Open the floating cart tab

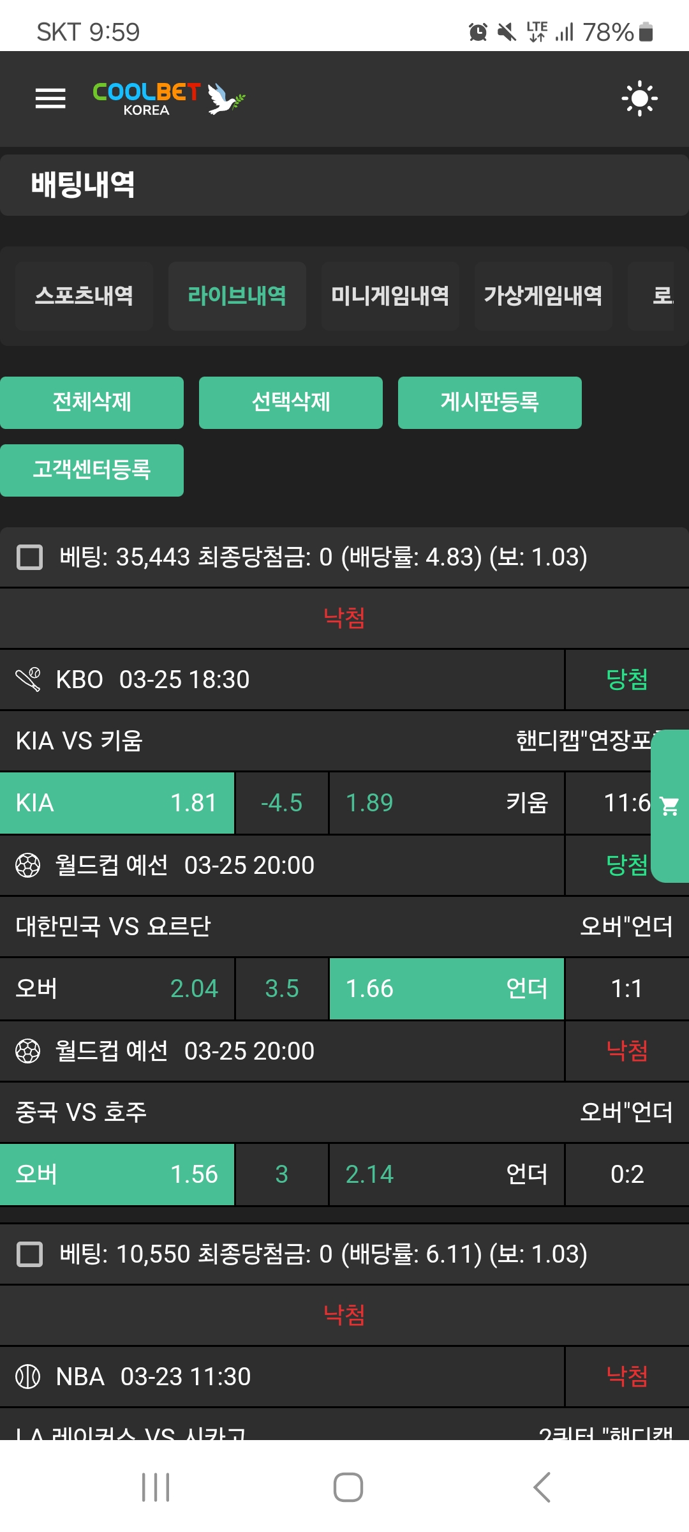click(x=670, y=806)
